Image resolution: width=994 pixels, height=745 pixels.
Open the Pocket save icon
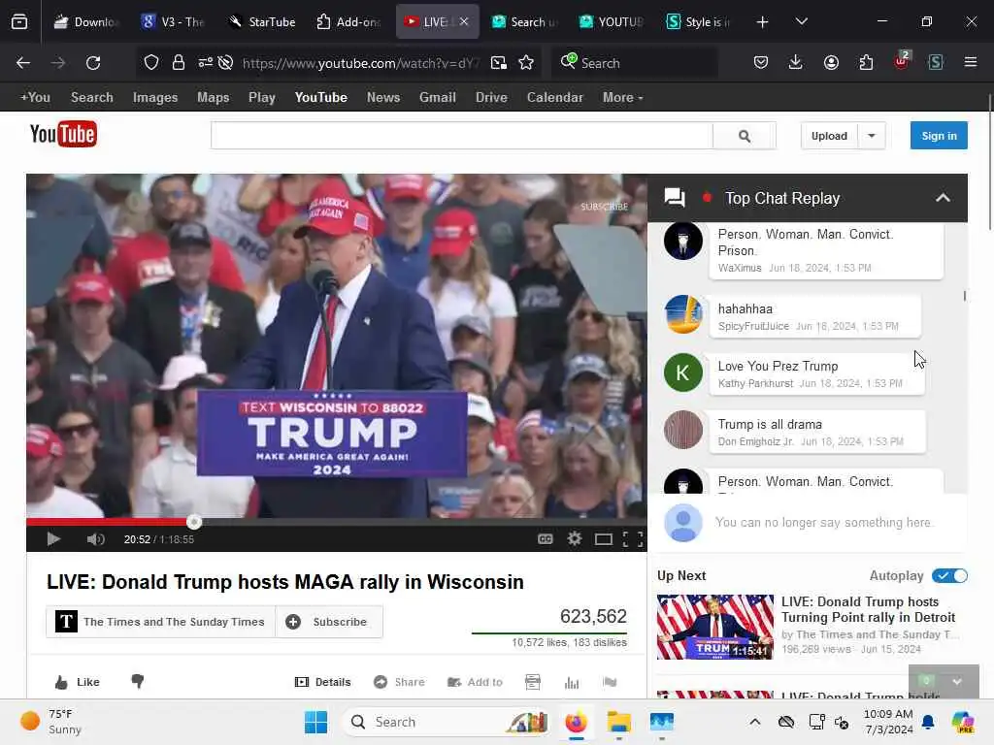pos(761,63)
